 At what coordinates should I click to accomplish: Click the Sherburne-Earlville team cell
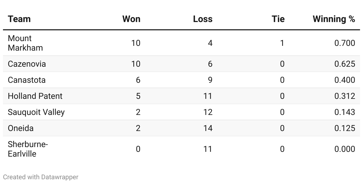point(28,149)
